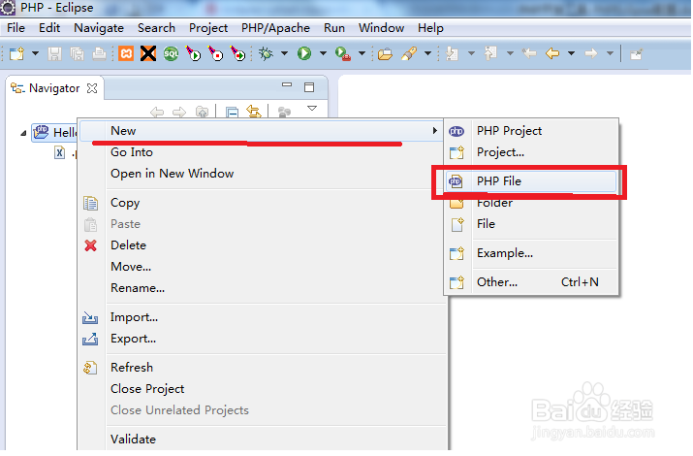
Task: Choose Import... from context menu
Action: (134, 317)
